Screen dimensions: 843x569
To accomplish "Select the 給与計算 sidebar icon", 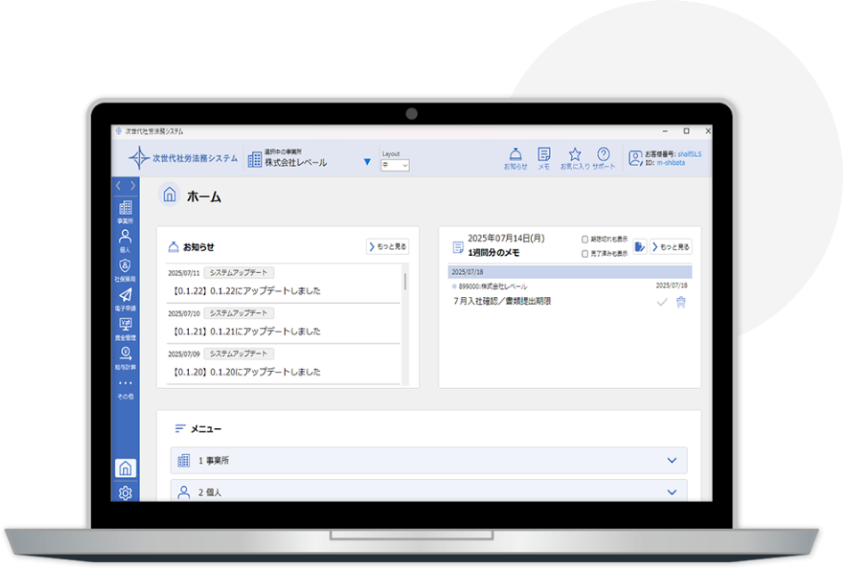I will (x=126, y=356).
